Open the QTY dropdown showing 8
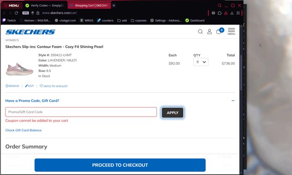Screen dimensions: 292x175 click(201, 62)
